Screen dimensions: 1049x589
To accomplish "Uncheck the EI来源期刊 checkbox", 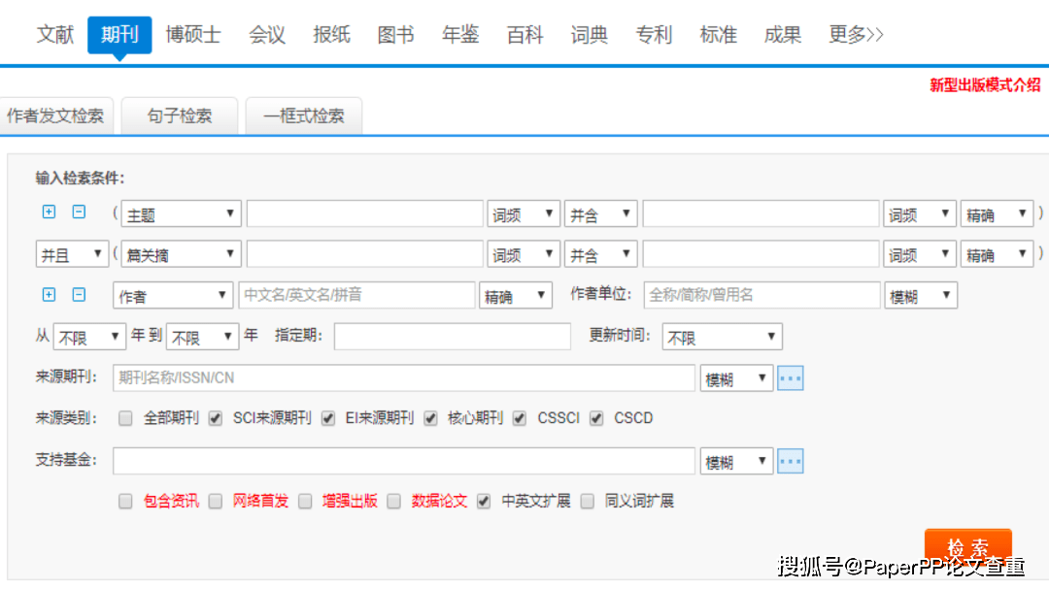I will coord(328,418).
